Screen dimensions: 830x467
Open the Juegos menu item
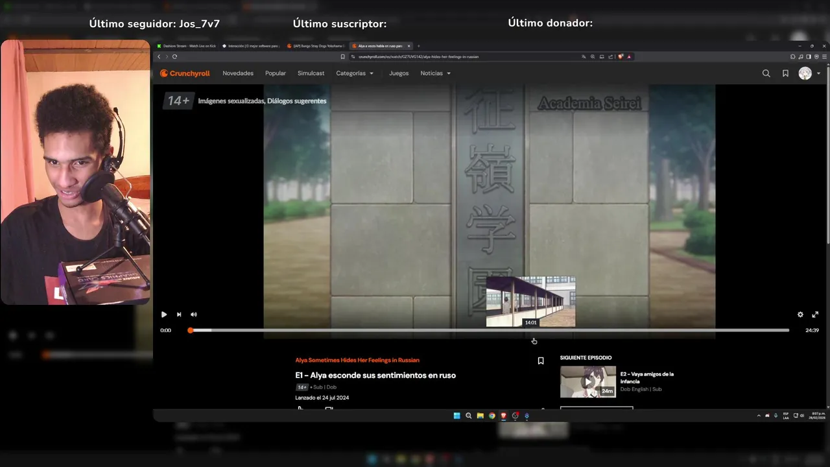coord(399,73)
